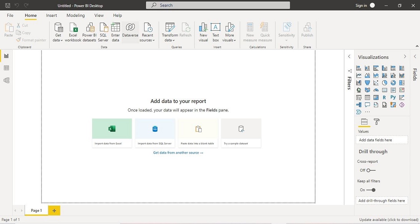Click Sign in at top right
The width and height of the screenshot is (420, 224).
(361, 5)
